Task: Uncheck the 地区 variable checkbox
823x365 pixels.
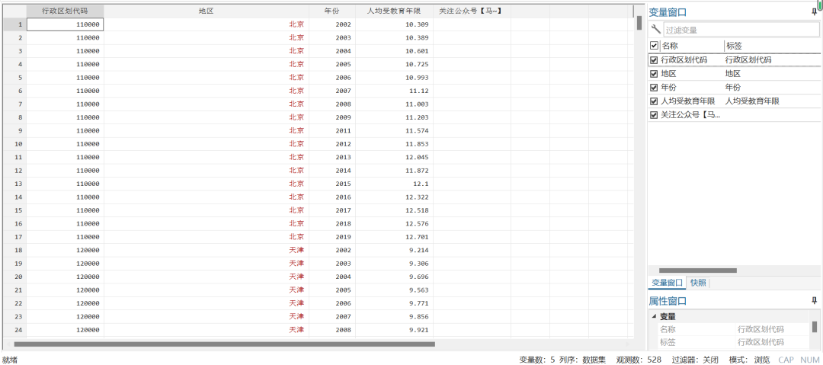Action: (x=654, y=73)
